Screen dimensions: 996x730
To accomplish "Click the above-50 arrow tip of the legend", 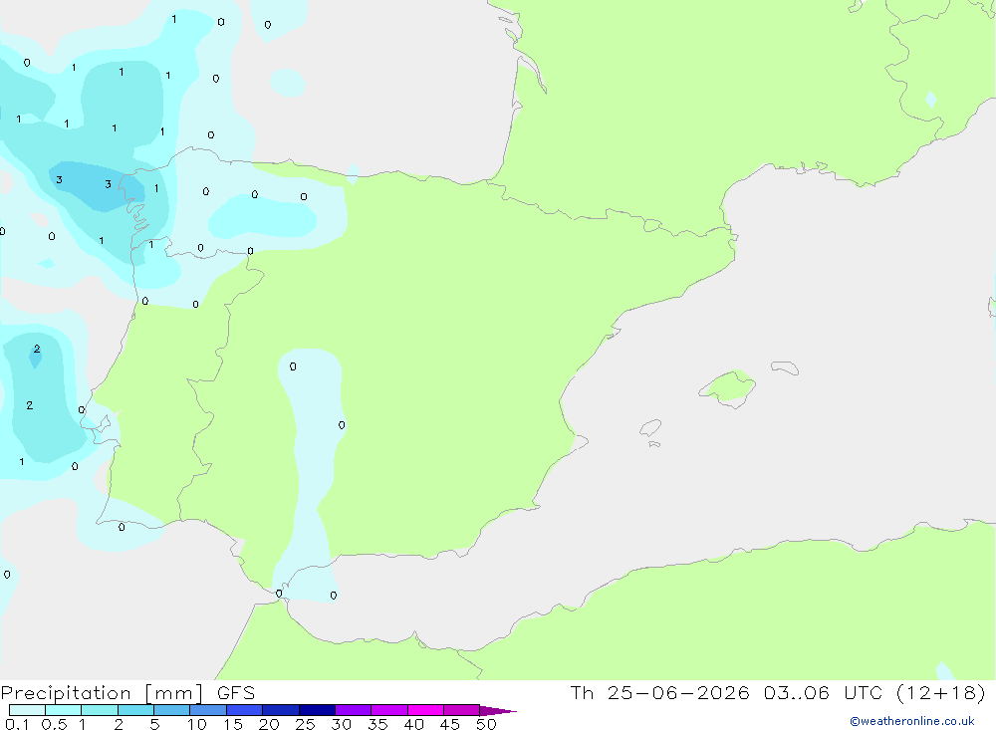I will point(498,711).
